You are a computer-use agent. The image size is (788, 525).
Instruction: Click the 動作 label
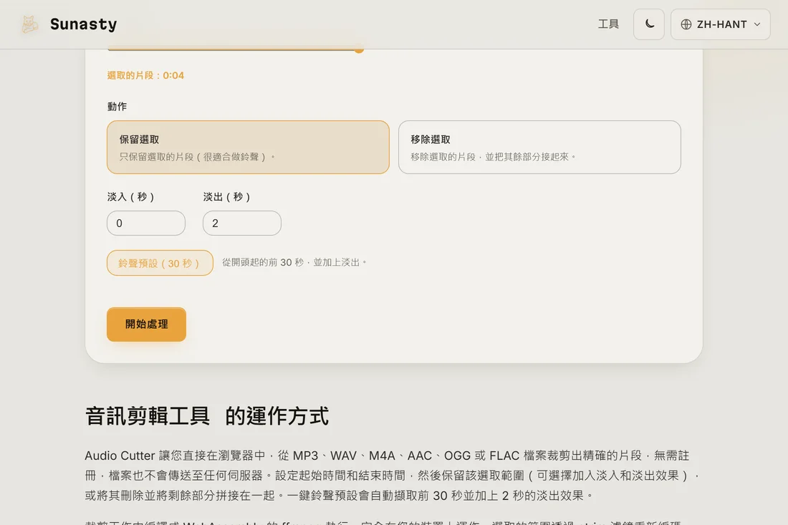[x=117, y=107]
